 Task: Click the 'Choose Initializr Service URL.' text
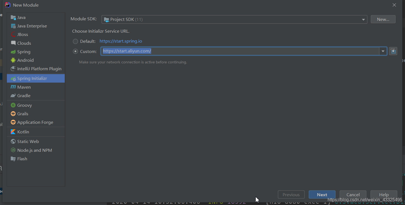[x=101, y=31]
